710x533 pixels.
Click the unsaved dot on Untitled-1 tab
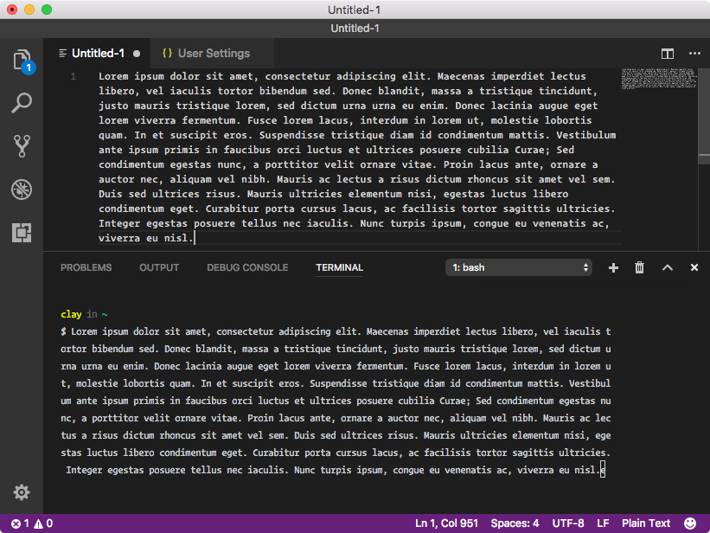(137, 54)
